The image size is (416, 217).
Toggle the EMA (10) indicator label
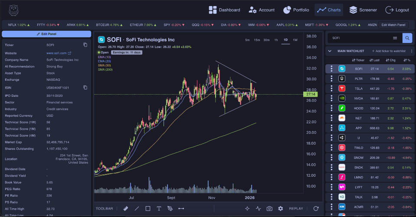click(x=105, y=57)
